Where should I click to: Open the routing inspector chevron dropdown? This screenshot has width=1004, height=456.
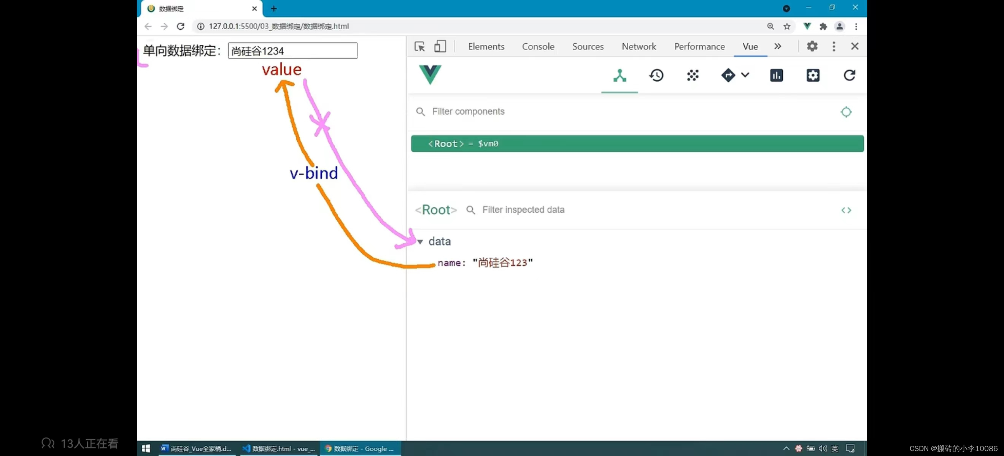(x=746, y=75)
